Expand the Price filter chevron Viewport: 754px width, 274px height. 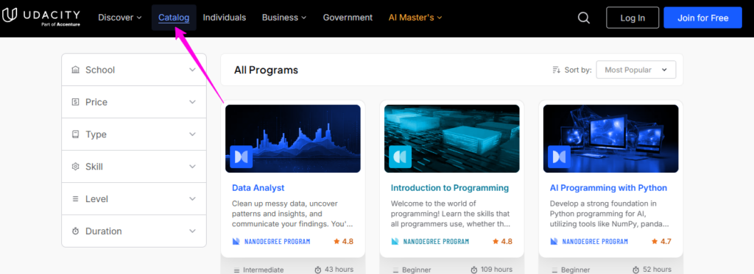(192, 102)
